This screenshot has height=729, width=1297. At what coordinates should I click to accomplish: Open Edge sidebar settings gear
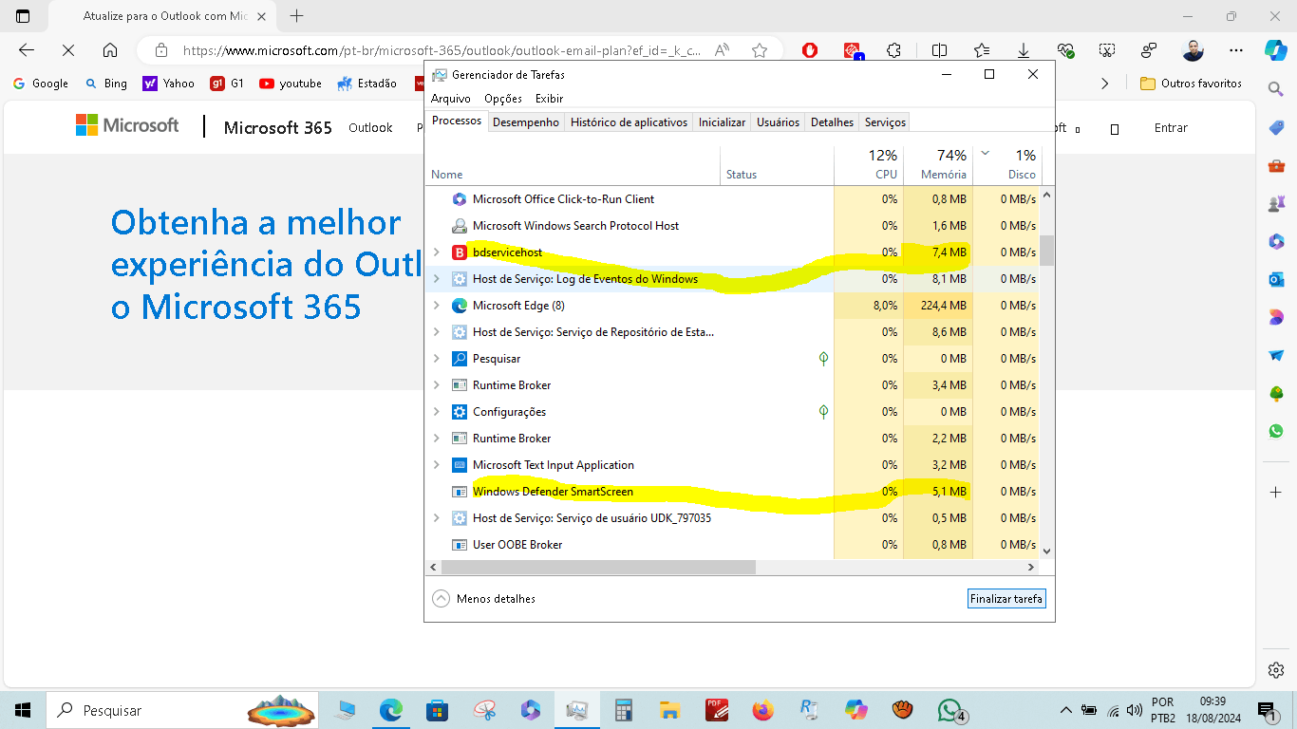coord(1276,670)
